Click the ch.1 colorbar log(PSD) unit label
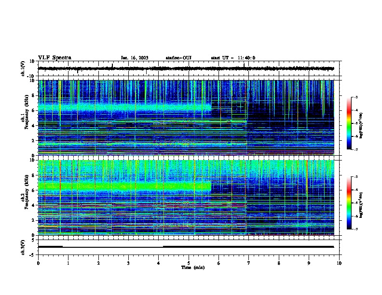 361,126
